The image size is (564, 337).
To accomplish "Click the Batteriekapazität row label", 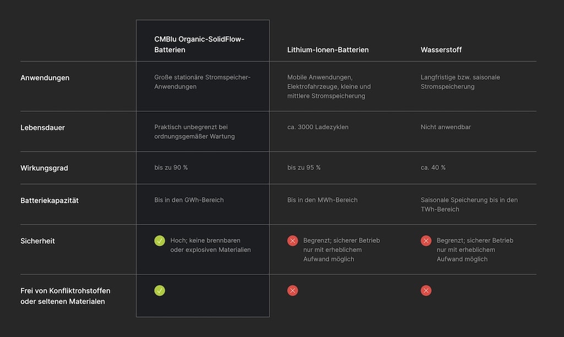I will tap(49, 200).
